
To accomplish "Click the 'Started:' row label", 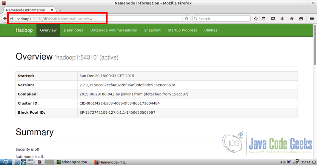I will (26, 76).
